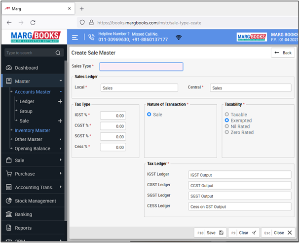Click the MARG BOOKS company logo in header

(x=252, y=37)
